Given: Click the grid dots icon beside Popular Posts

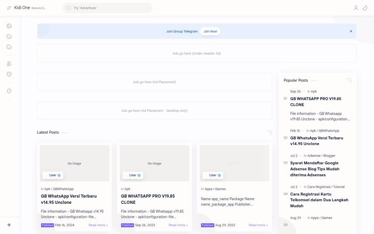Looking at the screenshot, I should coord(349,80).
